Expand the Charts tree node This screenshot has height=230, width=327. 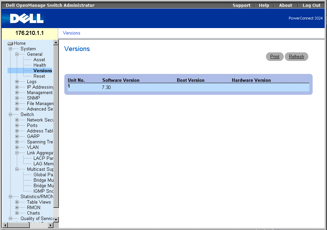(x=17, y=213)
